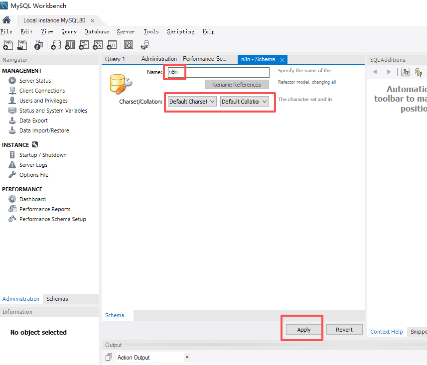Open the Query menu
This screenshot has height=365, width=427.
tap(69, 31)
